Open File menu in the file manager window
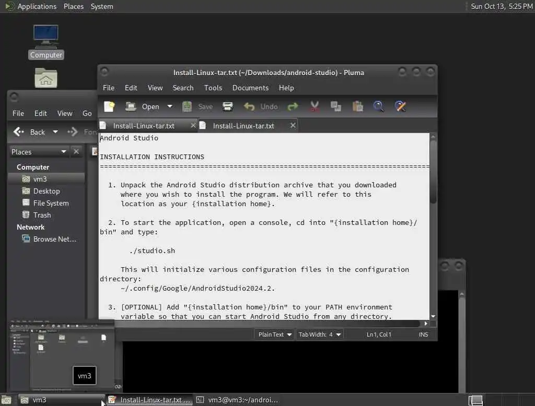 coord(18,114)
